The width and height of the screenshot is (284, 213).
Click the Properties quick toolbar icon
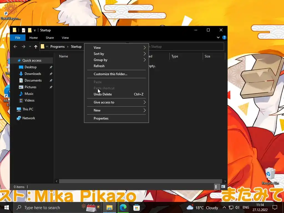pos(24,30)
